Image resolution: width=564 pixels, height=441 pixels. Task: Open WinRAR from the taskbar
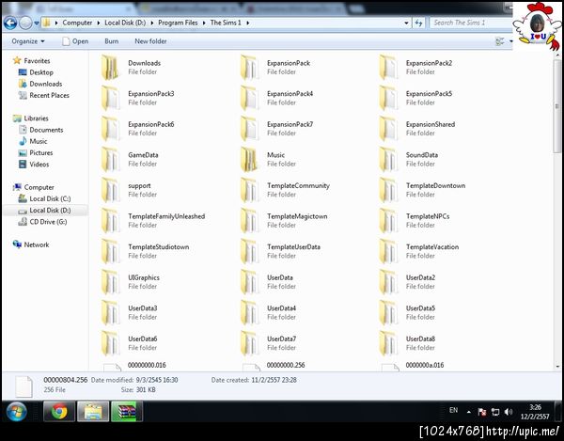coord(127,411)
